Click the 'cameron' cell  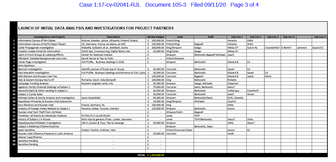[304, 48]
